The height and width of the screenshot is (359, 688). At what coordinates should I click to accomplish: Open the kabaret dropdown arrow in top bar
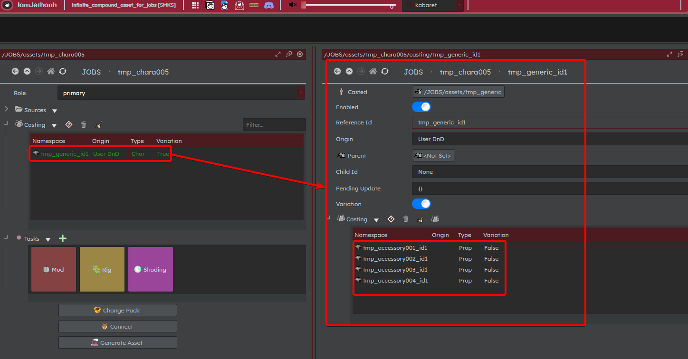click(x=459, y=5)
